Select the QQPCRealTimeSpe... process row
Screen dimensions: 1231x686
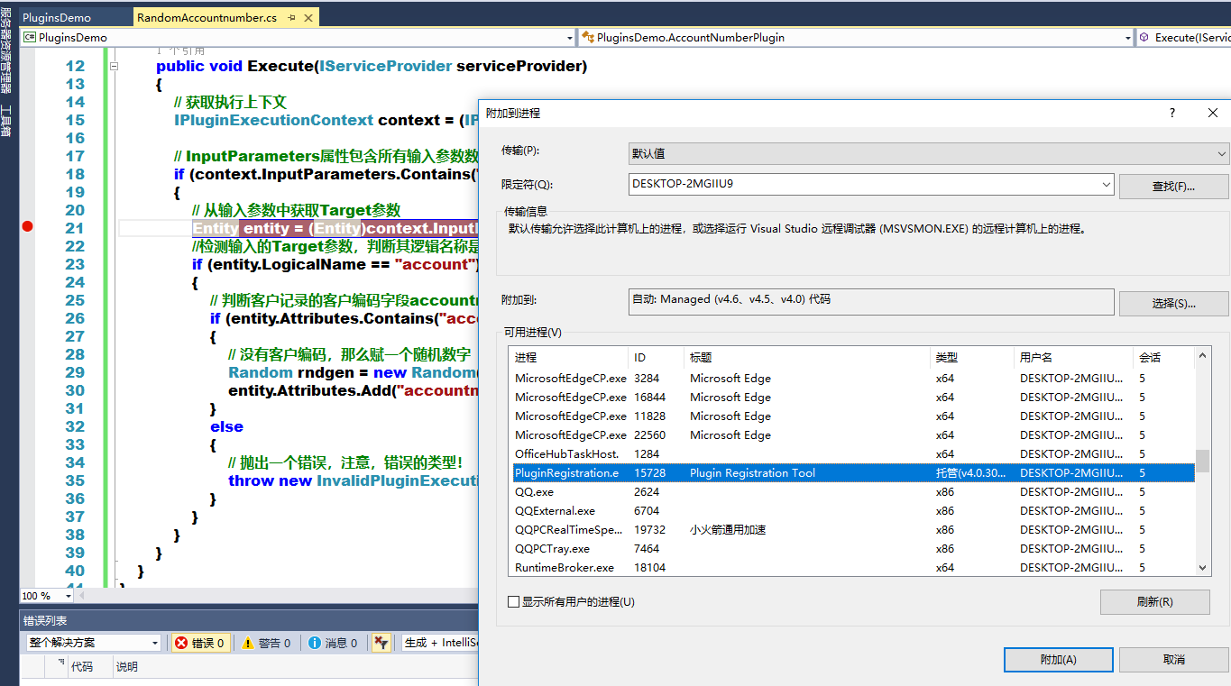tap(851, 530)
